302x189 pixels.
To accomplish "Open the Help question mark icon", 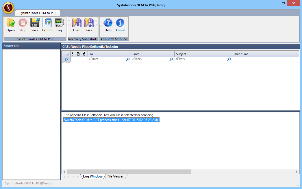I will tap(108, 23).
